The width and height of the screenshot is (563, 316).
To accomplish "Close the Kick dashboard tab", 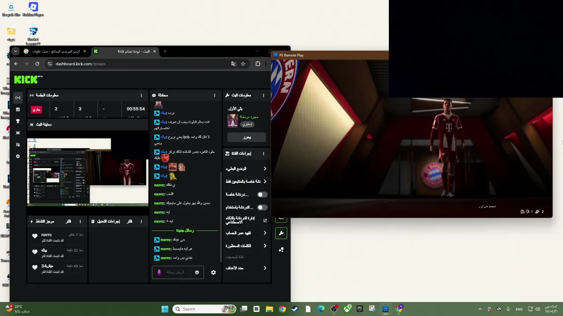I will pos(155,51).
